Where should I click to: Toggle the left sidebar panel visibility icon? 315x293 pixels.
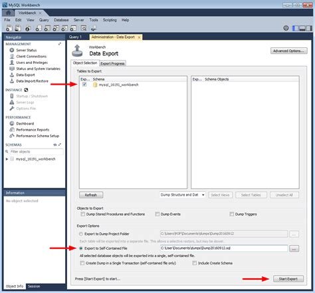tap(295, 28)
